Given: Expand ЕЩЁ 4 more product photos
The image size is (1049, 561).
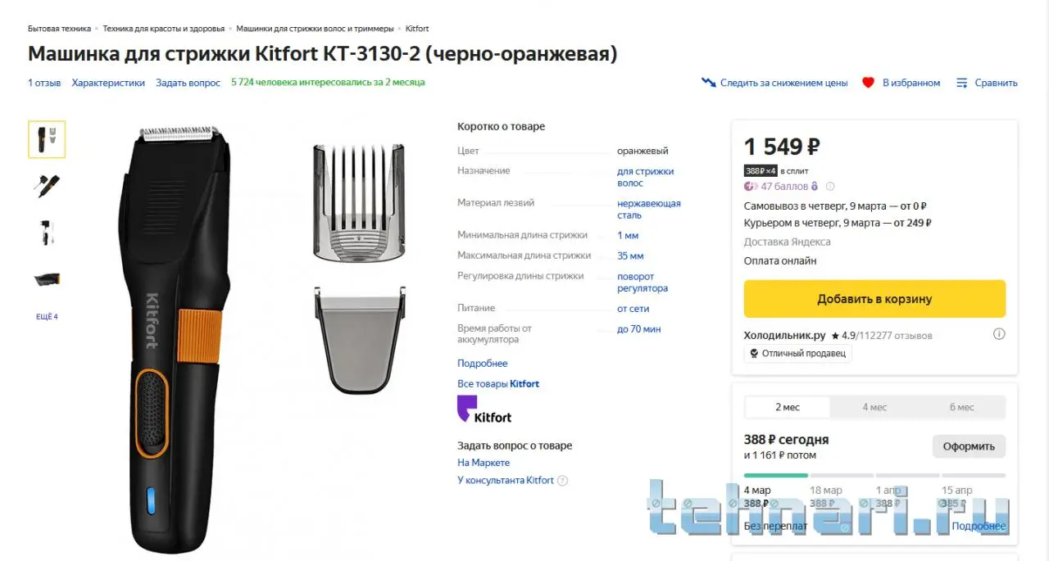Looking at the screenshot, I should [47, 317].
